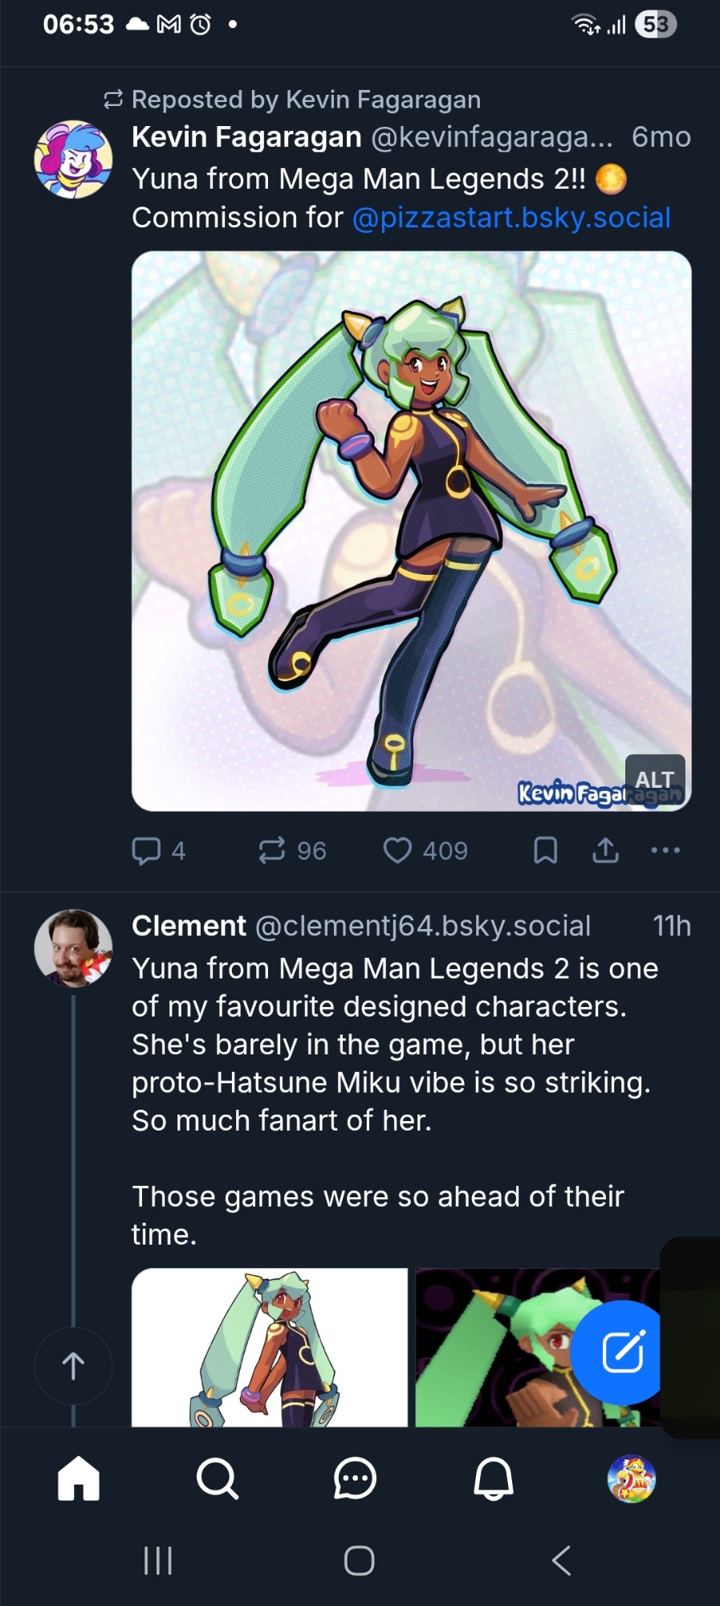
Task: Open the three-dot menu on Kevin's post
Action: click(x=665, y=850)
